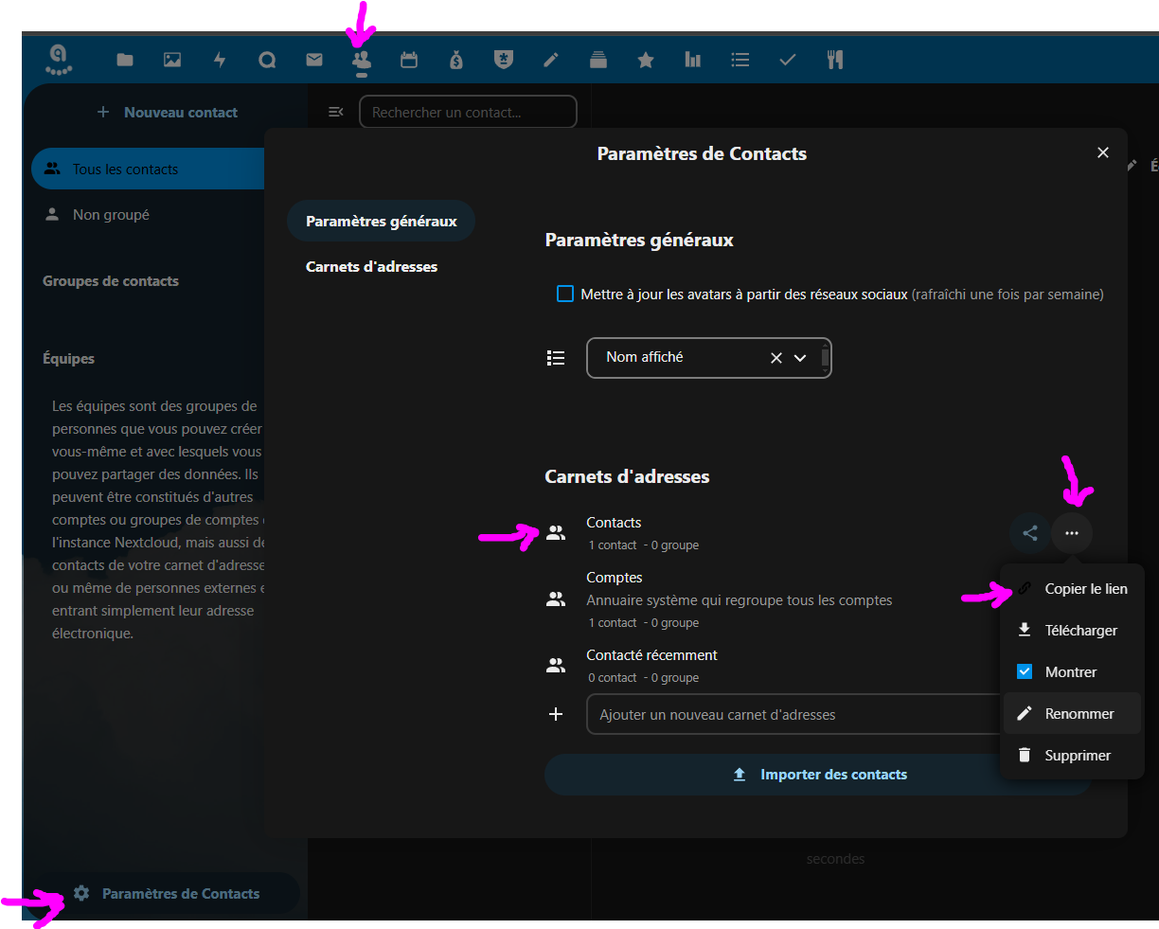Open the Mail envelope icon
Screen dimensions: 1159x929
coord(314,61)
